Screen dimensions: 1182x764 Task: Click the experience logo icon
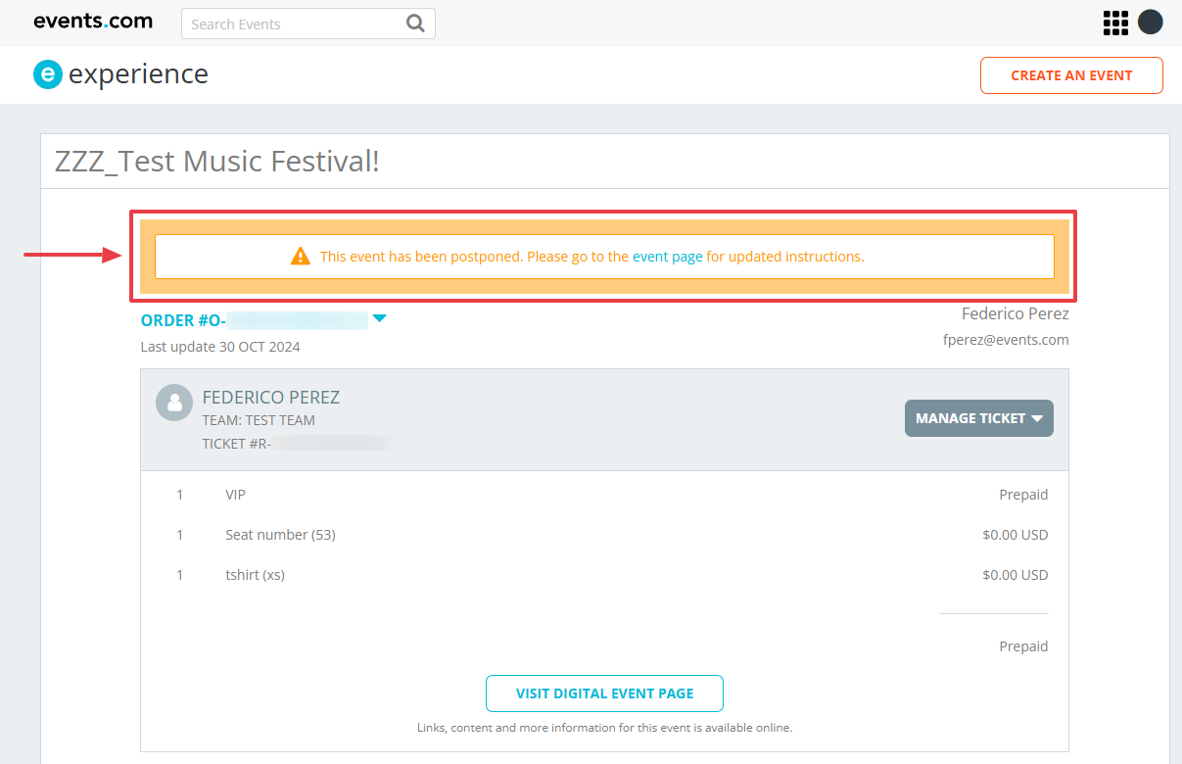click(x=47, y=74)
